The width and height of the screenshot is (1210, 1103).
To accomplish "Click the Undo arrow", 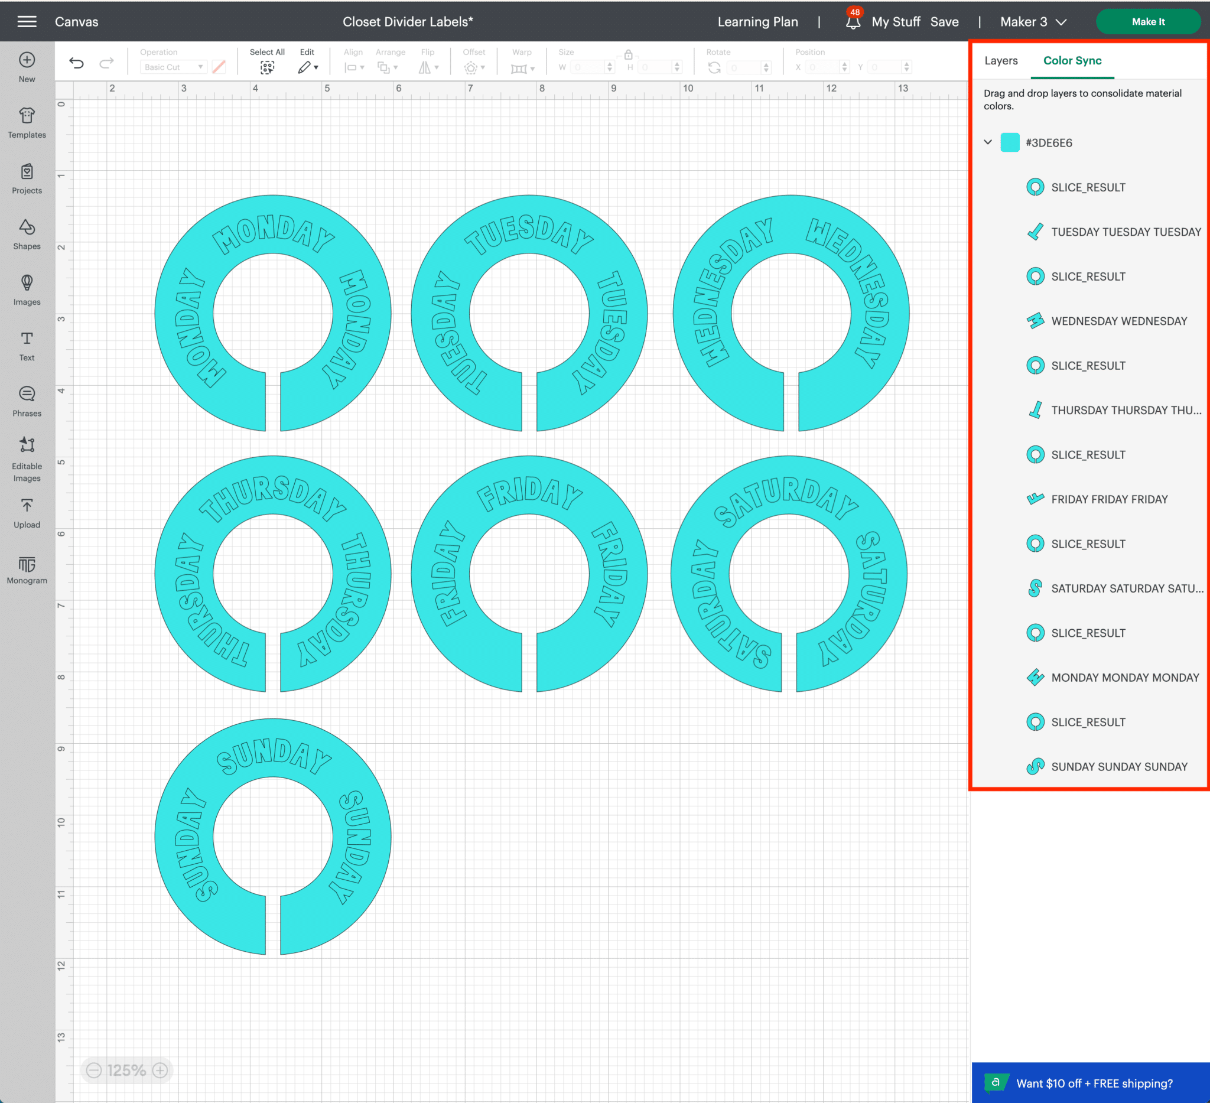I will [x=76, y=63].
